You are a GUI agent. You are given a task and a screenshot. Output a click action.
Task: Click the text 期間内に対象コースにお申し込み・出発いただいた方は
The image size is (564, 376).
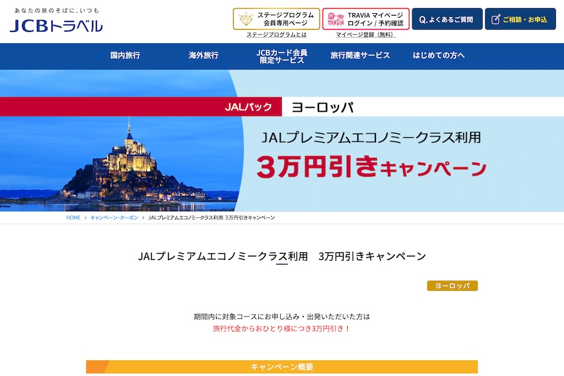pos(281,316)
